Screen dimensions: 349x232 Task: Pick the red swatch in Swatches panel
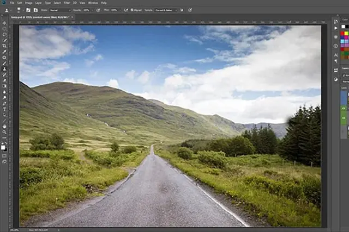342,33
